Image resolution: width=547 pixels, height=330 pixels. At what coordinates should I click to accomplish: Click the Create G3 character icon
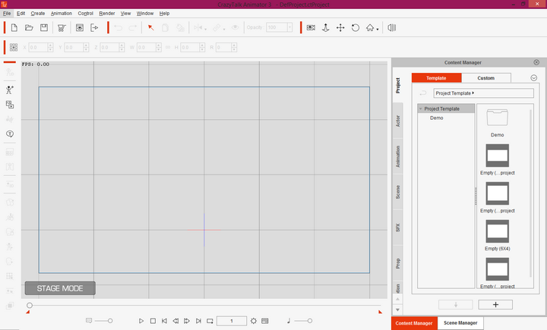[9, 90]
